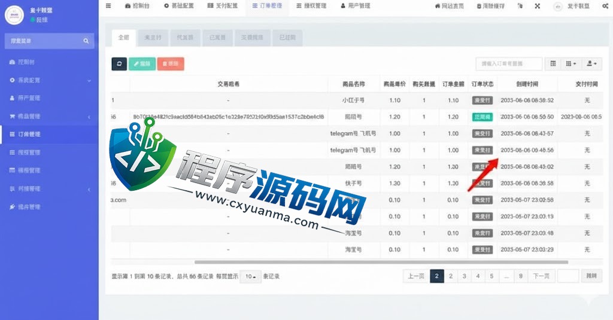
Task: Expand the system config chevron in sidebar
Action: pos(89,81)
